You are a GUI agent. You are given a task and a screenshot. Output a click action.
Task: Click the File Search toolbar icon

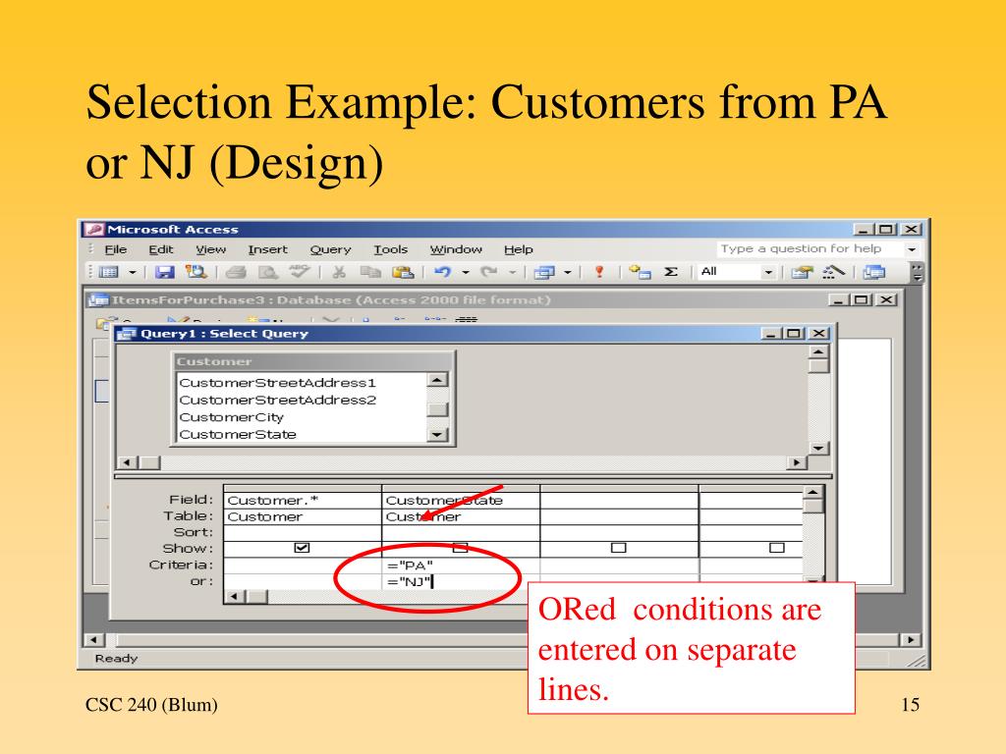tap(196, 273)
